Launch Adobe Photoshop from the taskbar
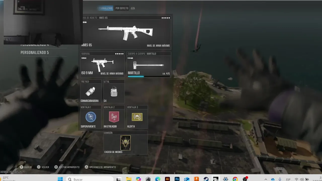Screen dimensions: 322x181 click(x=177, y=179)
